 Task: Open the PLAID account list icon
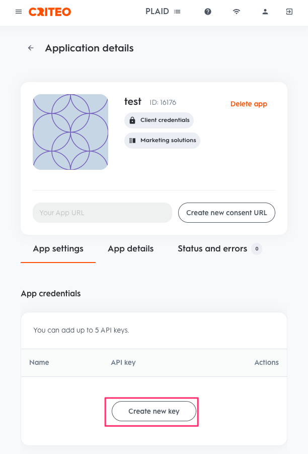pyautogui.click(x=177, y=12)
